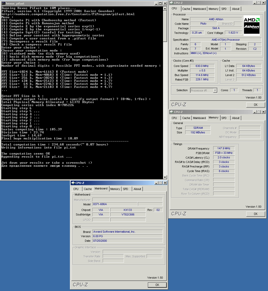268x291 pixels.
Task: Click the memory Size value '192 MBytes'
Action: point(198,132)
